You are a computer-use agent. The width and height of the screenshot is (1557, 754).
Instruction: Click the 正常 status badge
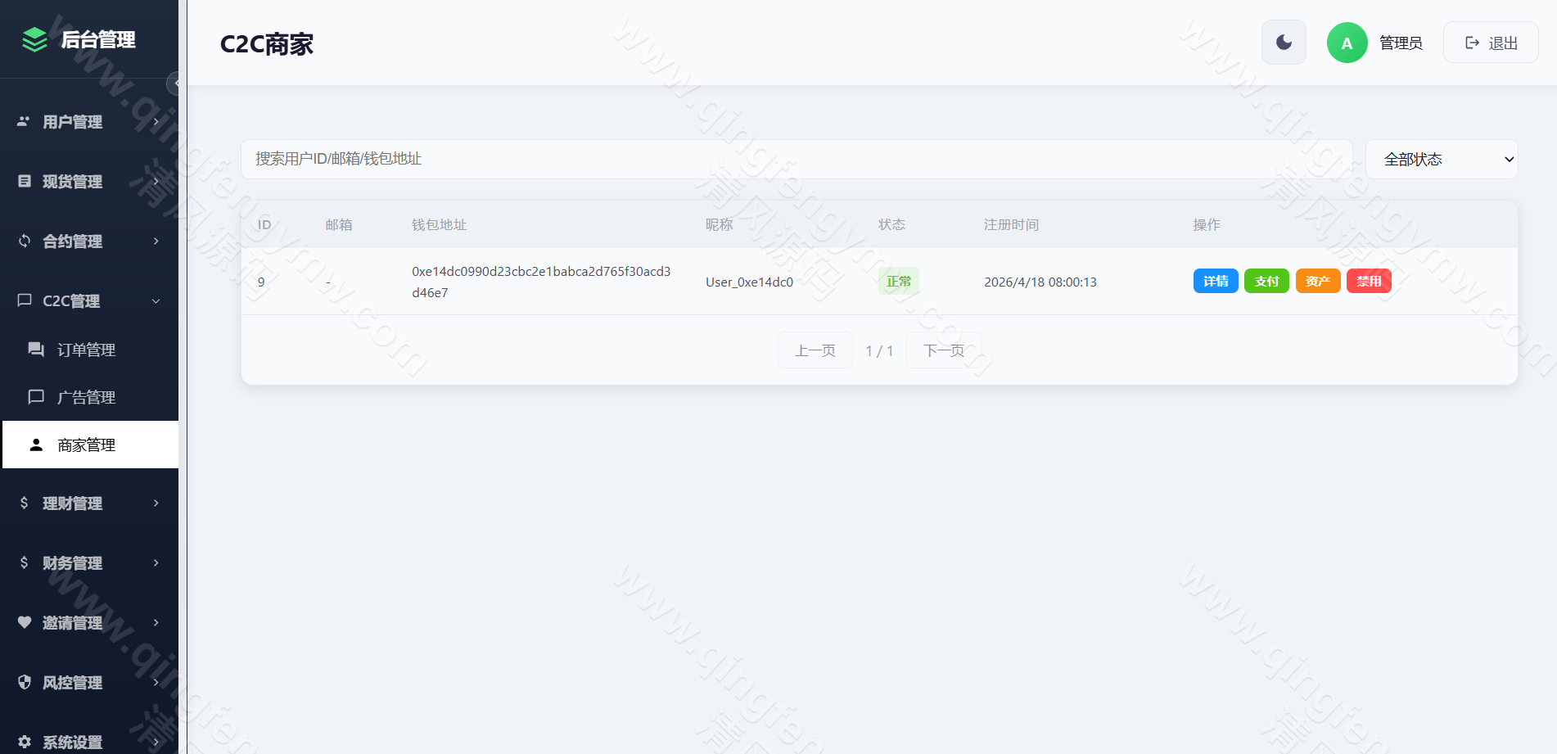pos(899,281)
